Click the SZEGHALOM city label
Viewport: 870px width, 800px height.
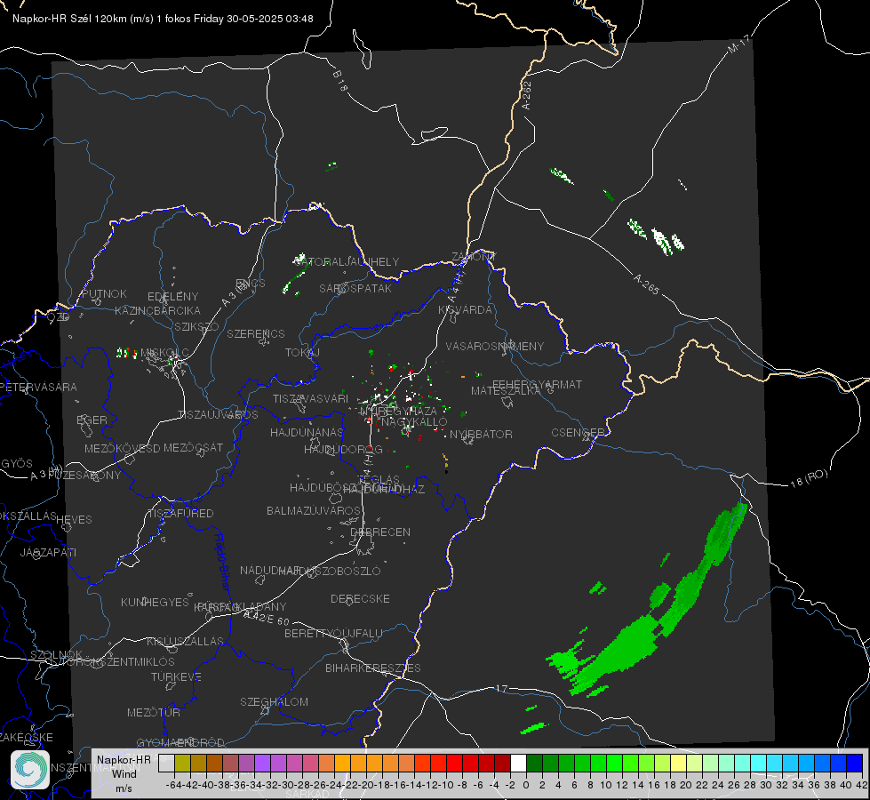click(274, 701)
